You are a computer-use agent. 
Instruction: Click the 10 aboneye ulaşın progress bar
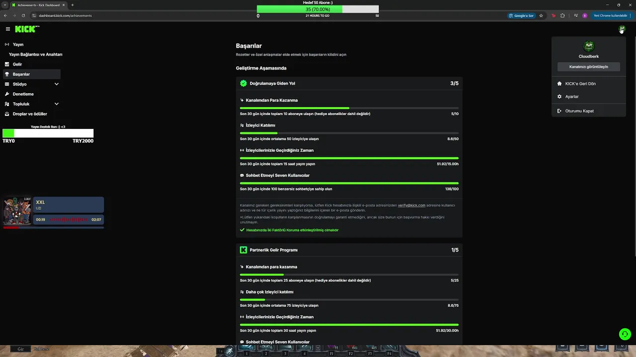pyautogui.click(x=349, y=108)
